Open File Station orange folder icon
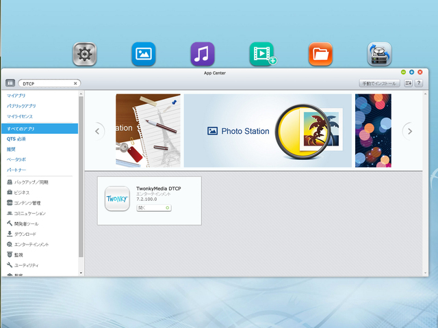 point(320,54)
